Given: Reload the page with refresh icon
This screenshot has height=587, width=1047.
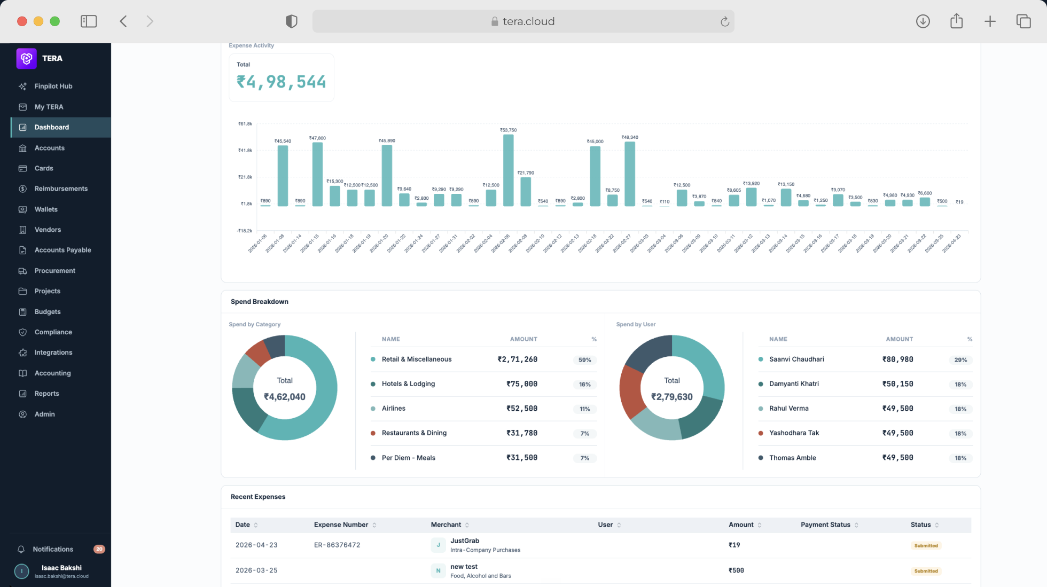Looking at the screenshot, I should pos(725,21).
